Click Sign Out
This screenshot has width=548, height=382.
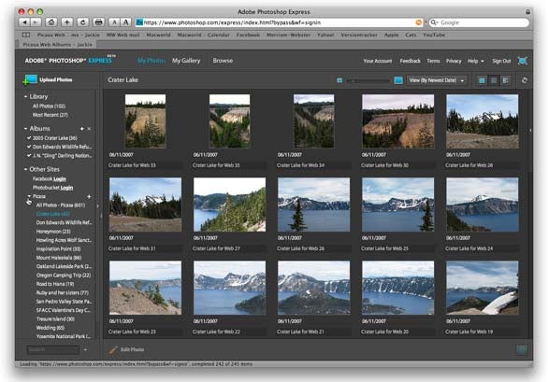501,61
